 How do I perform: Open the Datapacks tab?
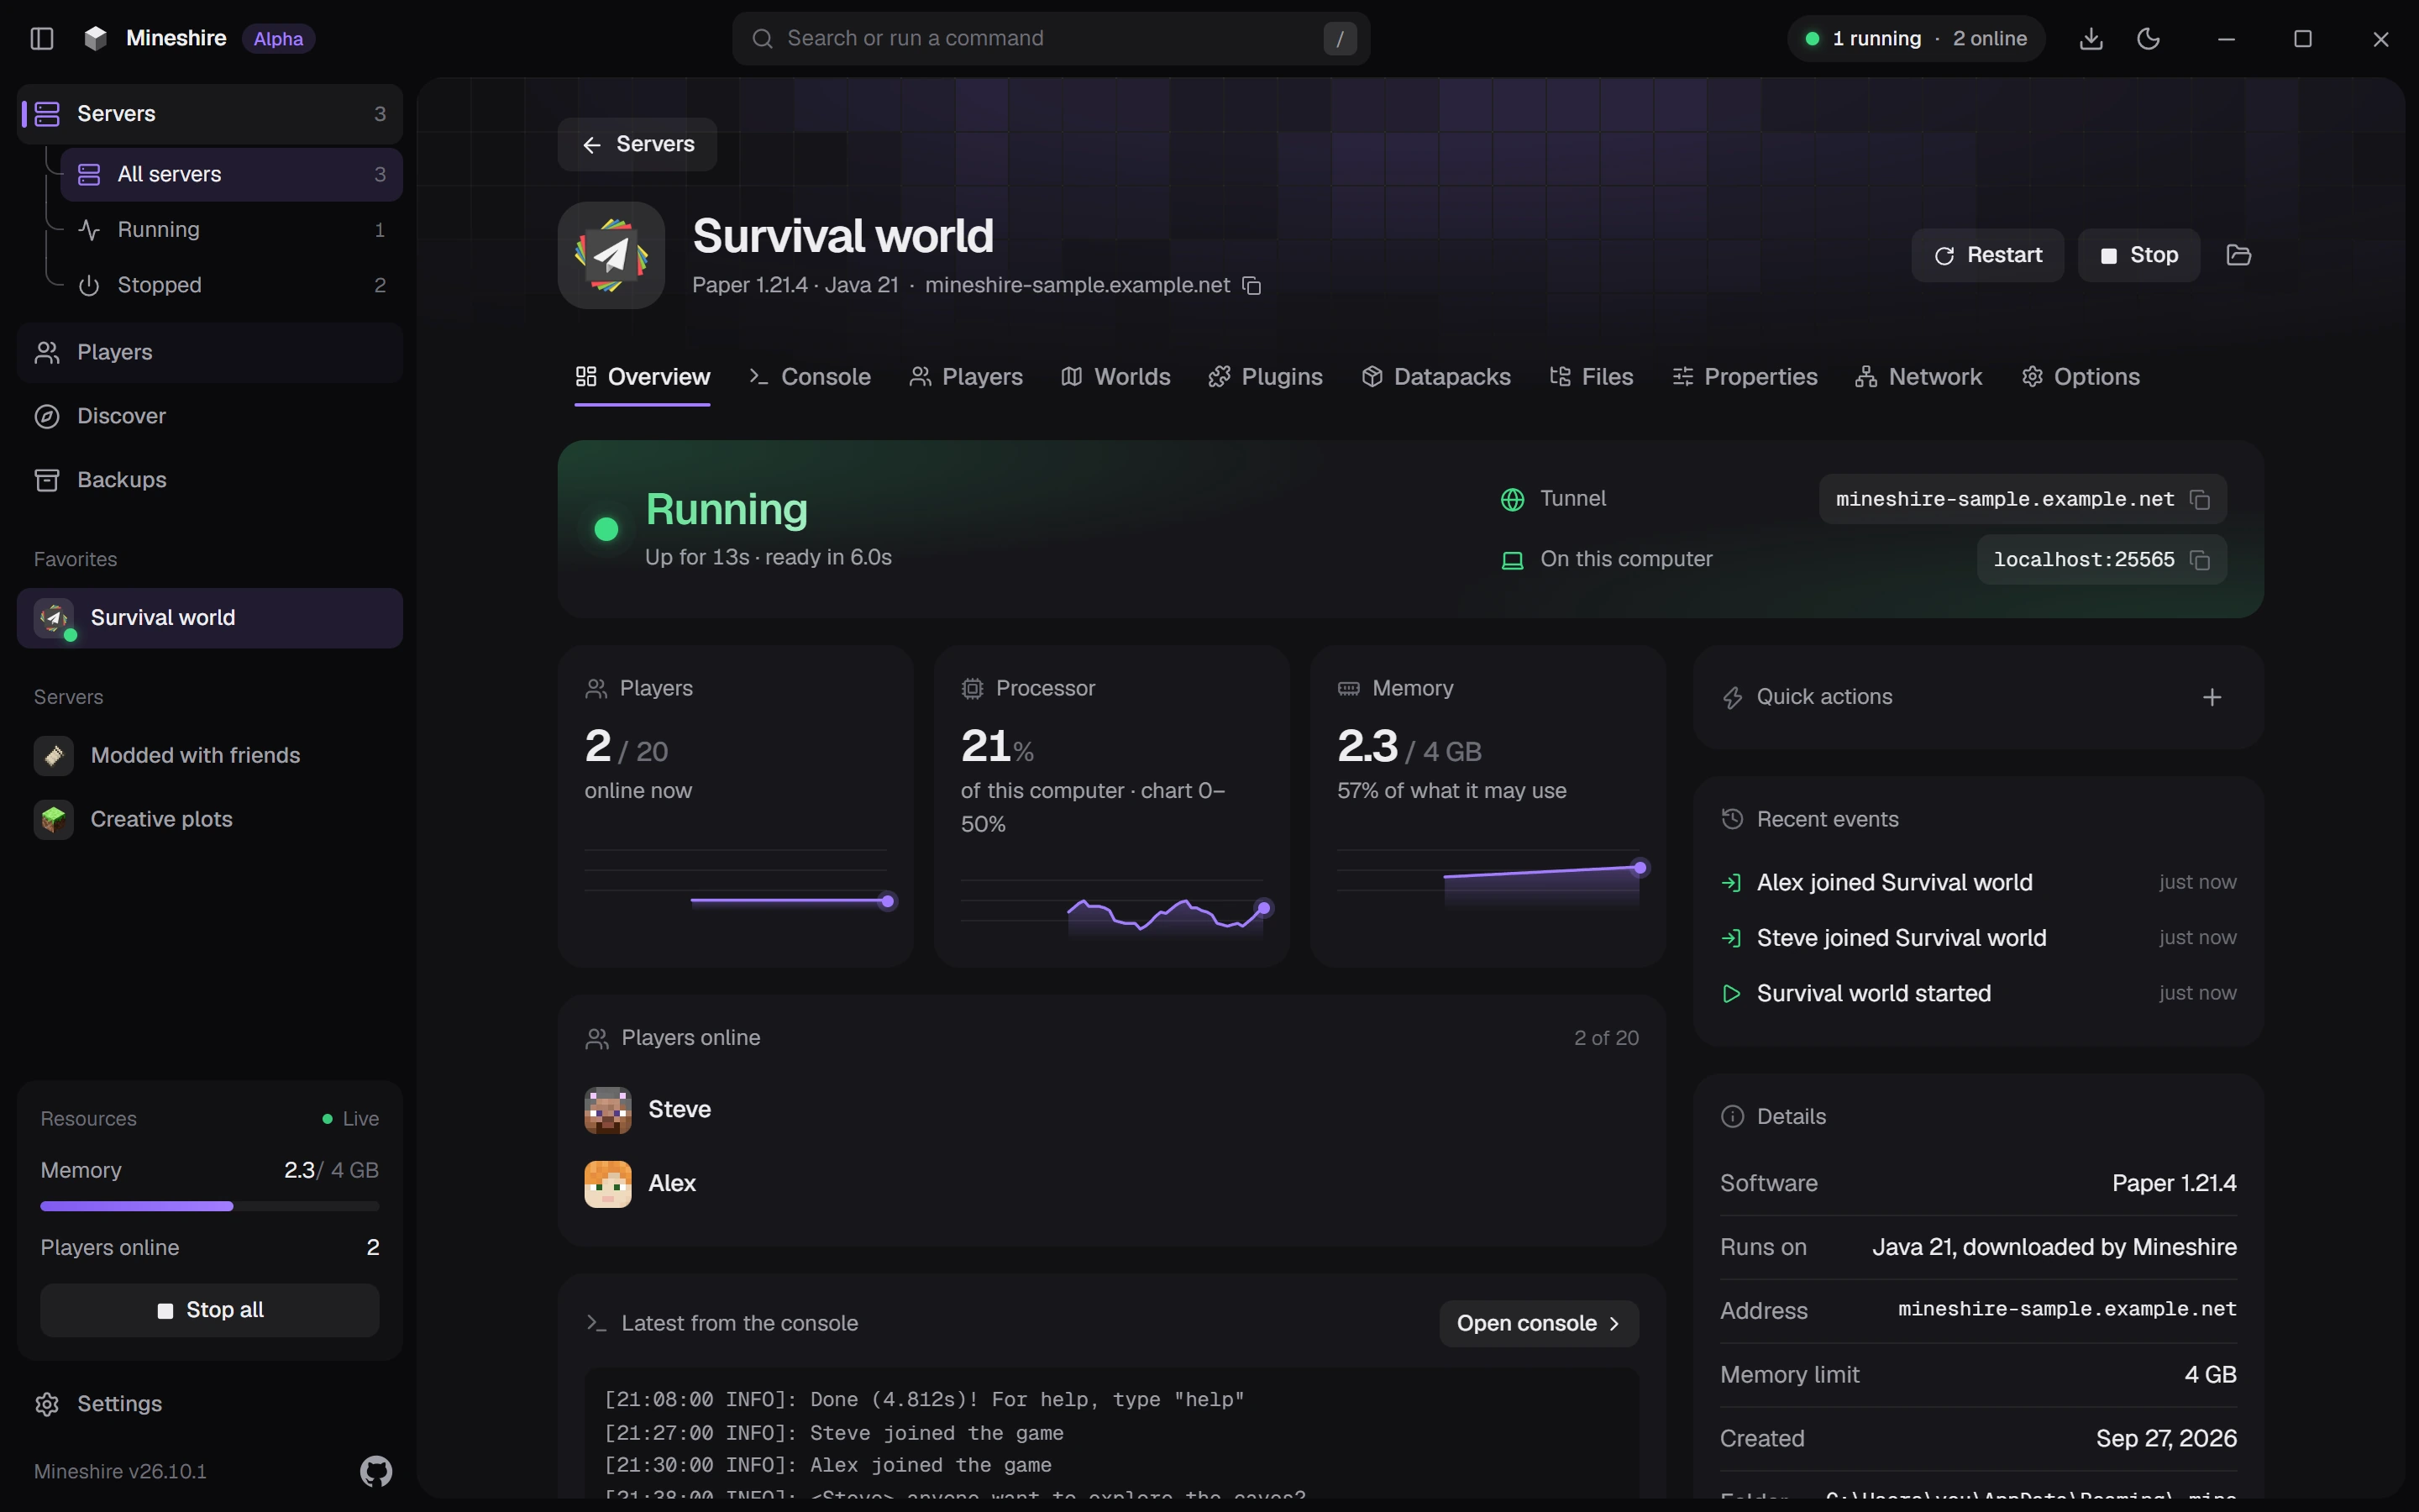coord(1436,377)
